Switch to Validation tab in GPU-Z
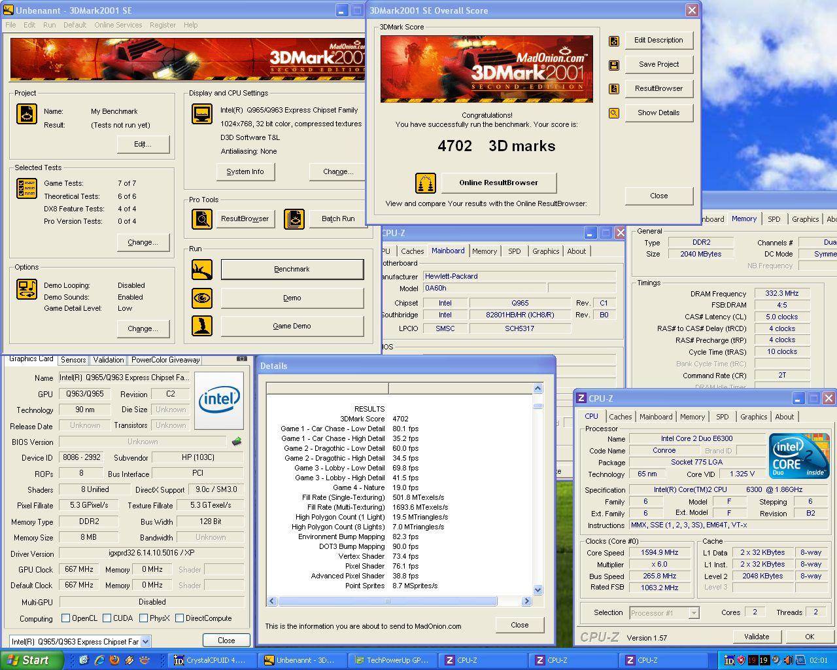 [109, 360]
